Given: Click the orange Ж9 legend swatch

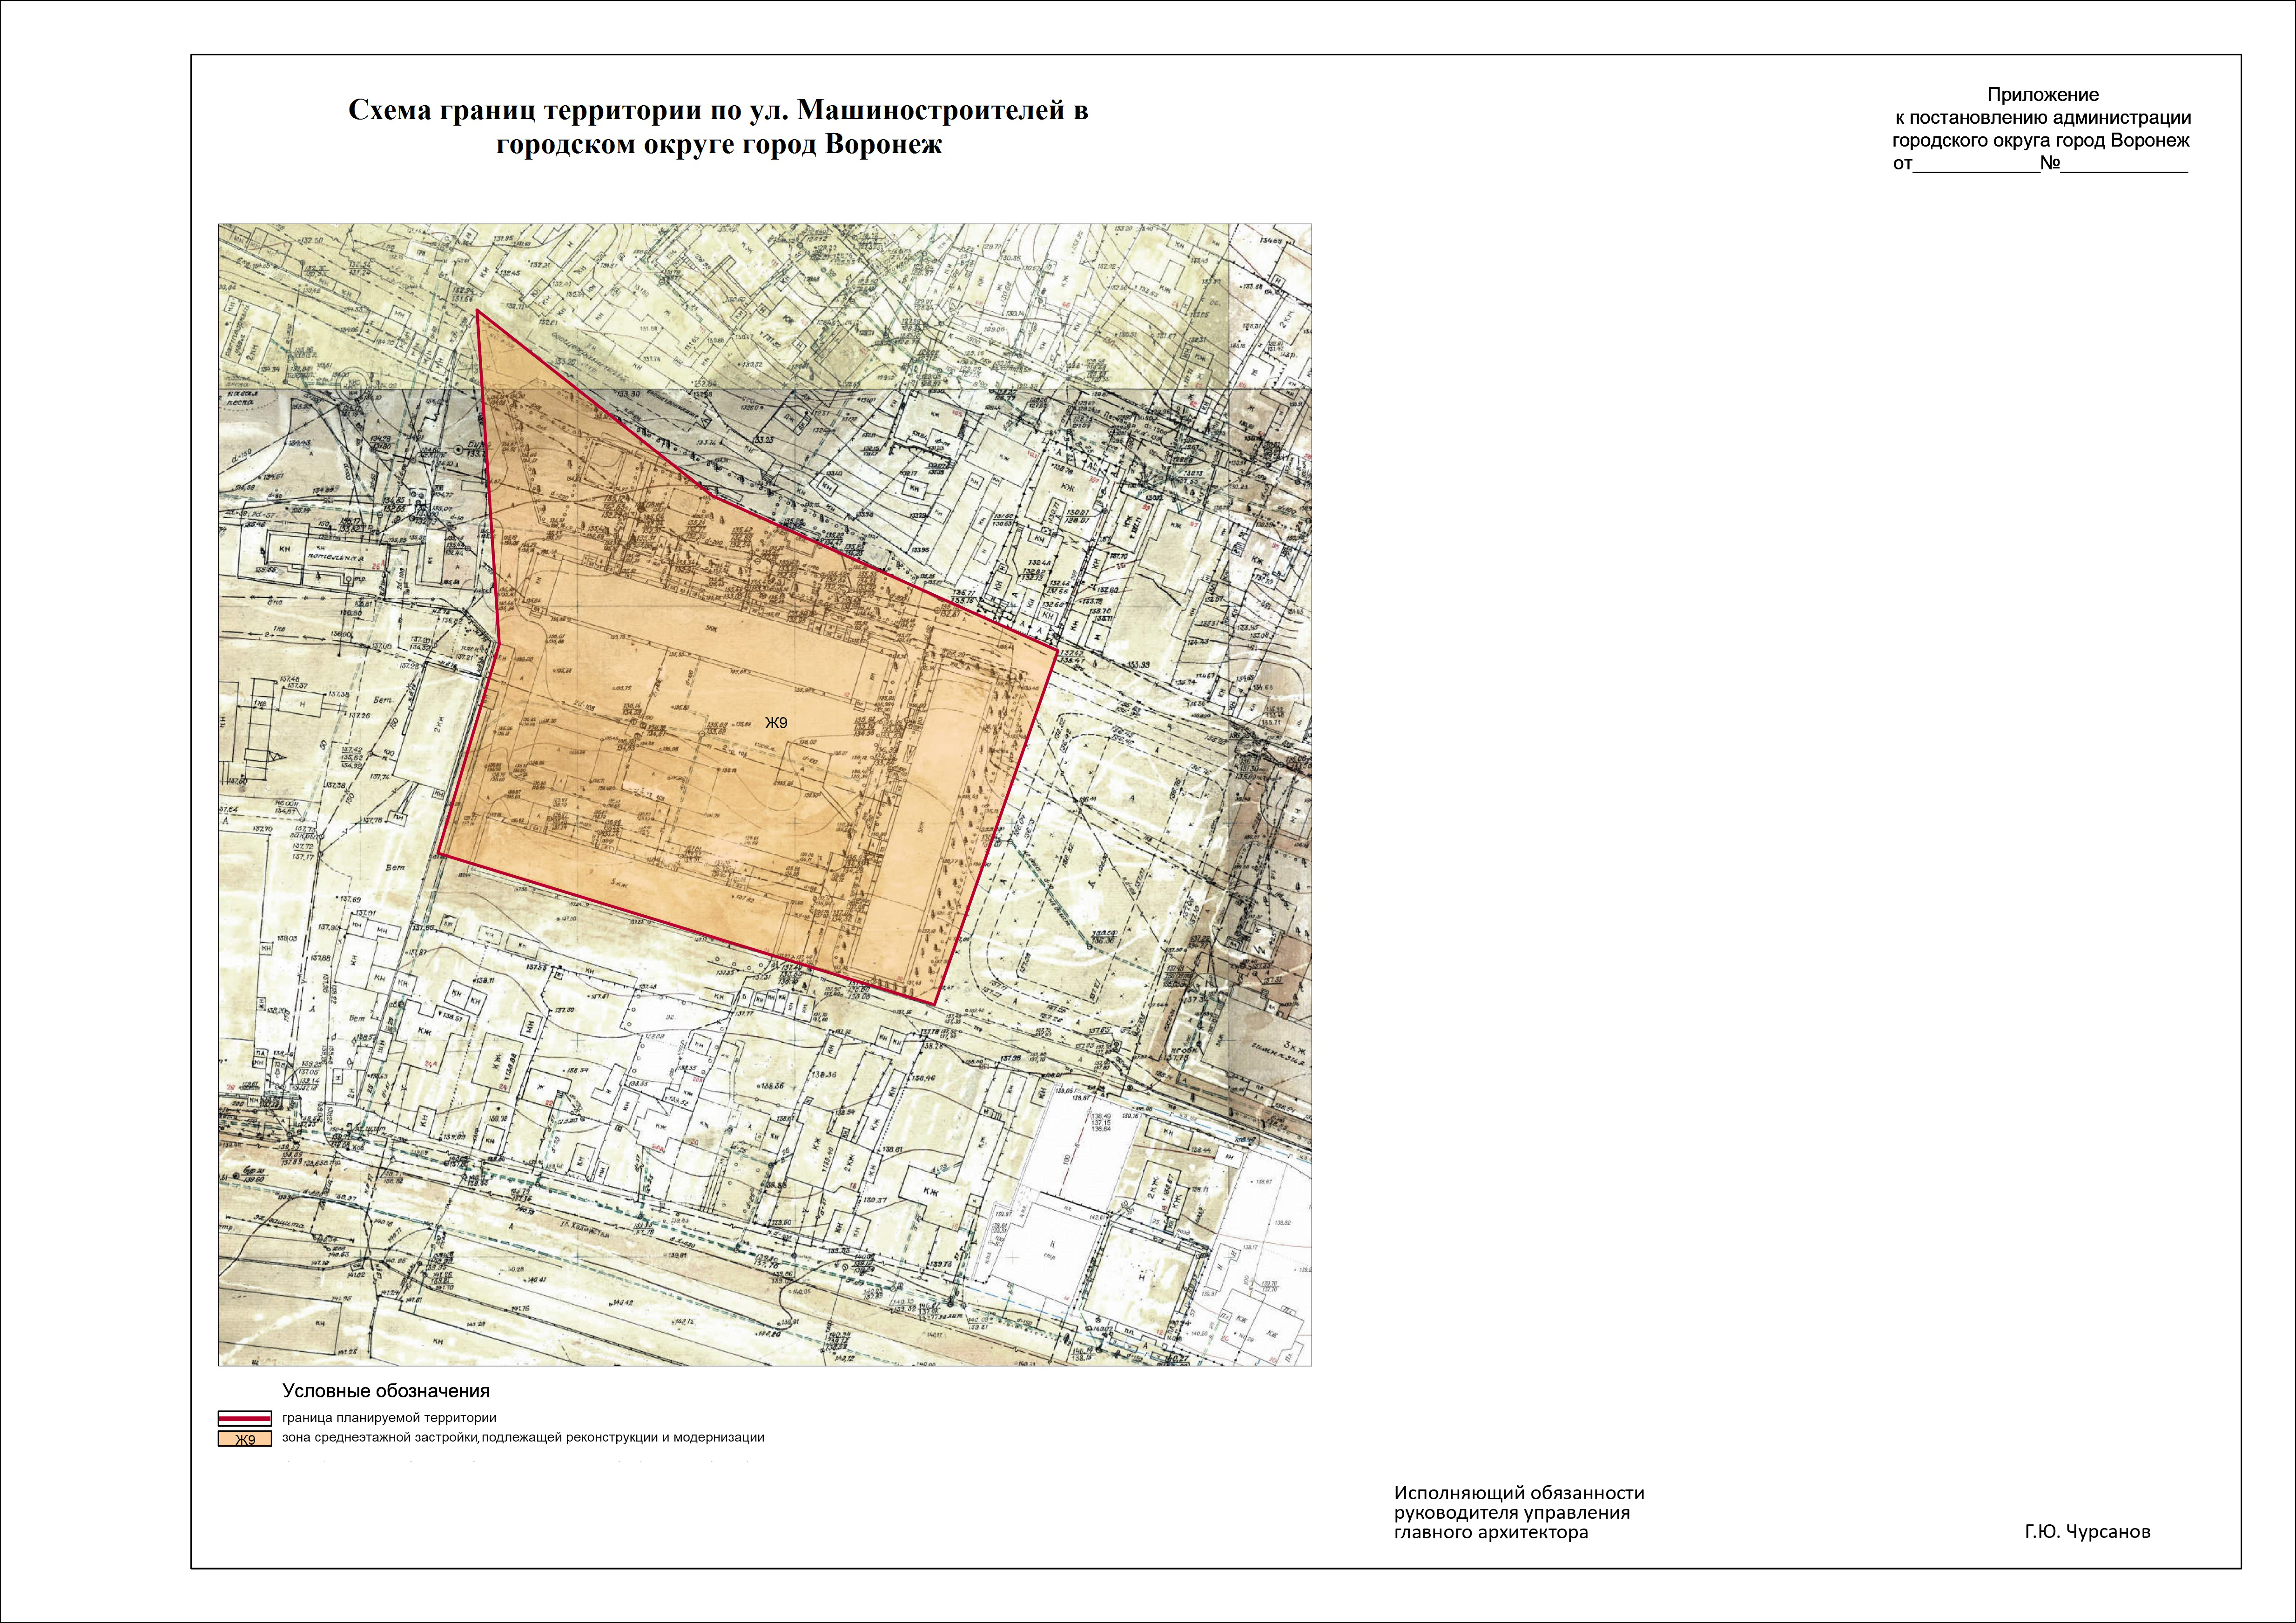Looking at the screenshot, I should coord(245,1440).
